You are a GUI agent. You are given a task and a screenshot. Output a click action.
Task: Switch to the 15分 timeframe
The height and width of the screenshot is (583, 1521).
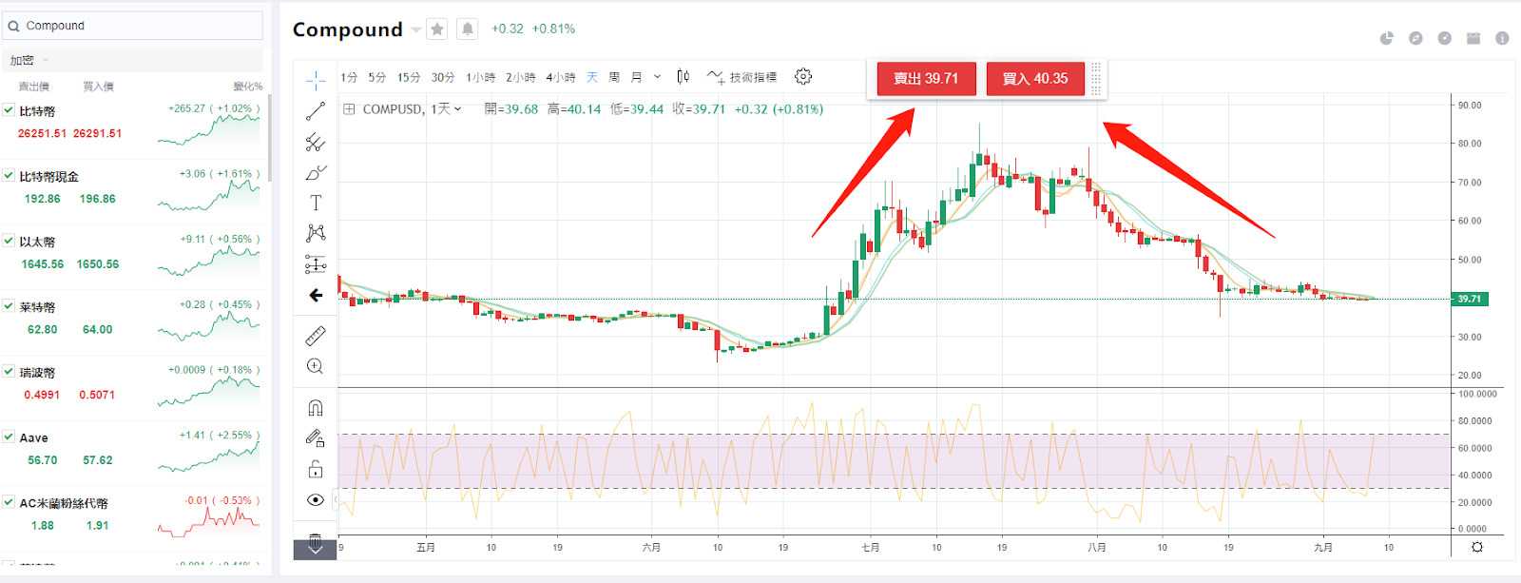(x=409, y=77)
